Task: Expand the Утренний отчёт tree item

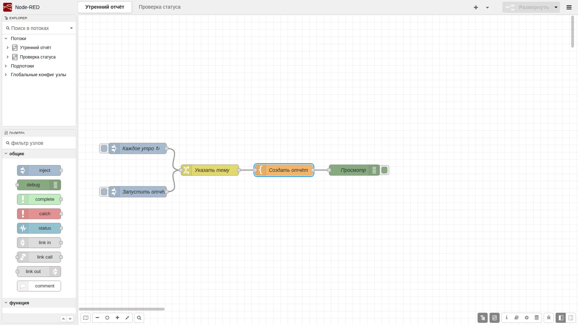Action: pos(8,48)
